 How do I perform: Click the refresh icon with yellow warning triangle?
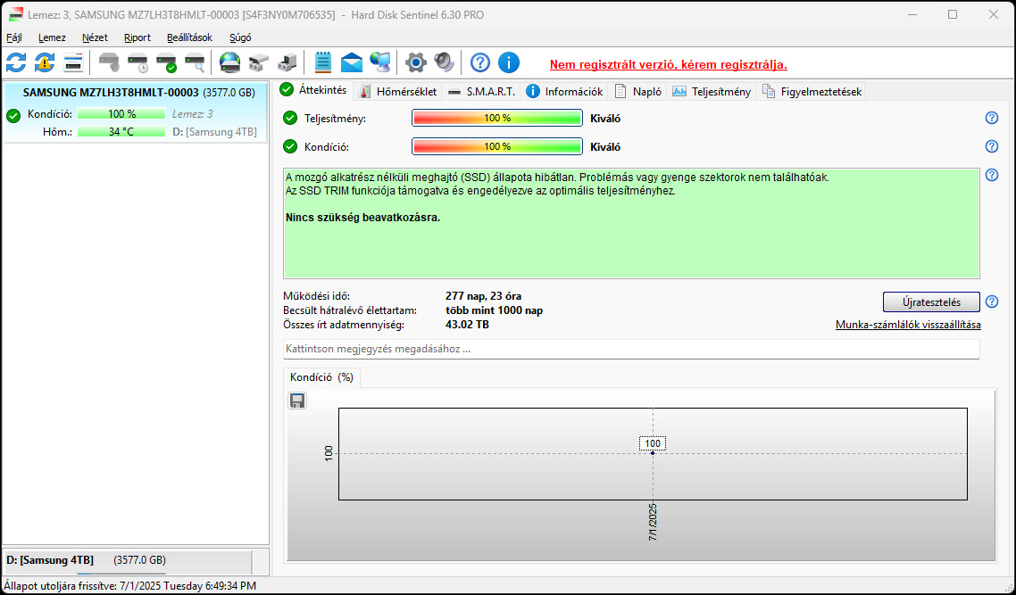point(45,62)
